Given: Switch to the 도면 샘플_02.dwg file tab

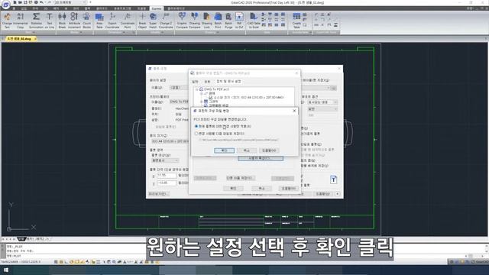Looking at the screenshot, I should (x=19, y=39).
